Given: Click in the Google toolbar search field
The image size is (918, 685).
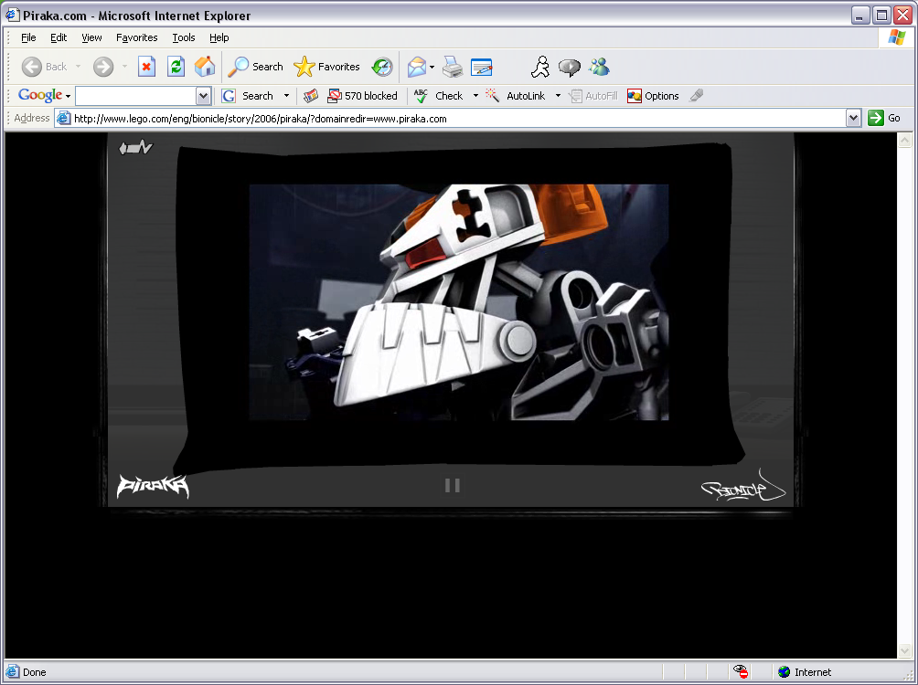Looking at the screenshot, I should [135, 96].
